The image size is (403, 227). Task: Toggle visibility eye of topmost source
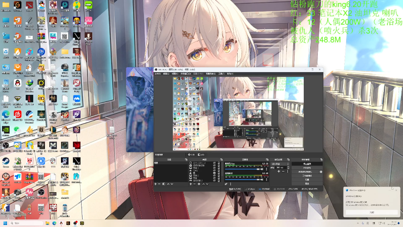[215, 163]
